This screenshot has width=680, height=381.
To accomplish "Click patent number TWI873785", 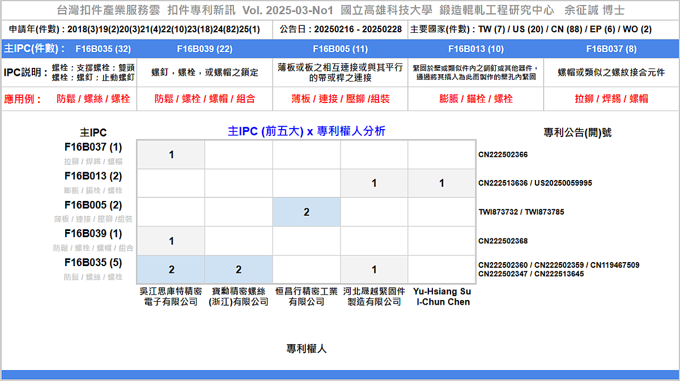I will (545, 212).
